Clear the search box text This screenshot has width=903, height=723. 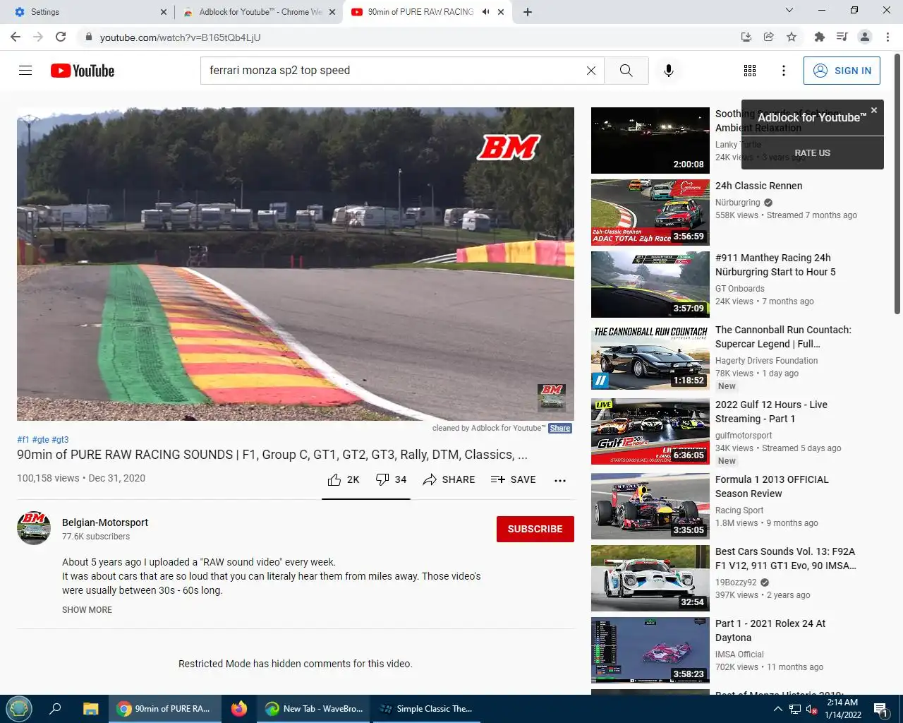[591, 71]
